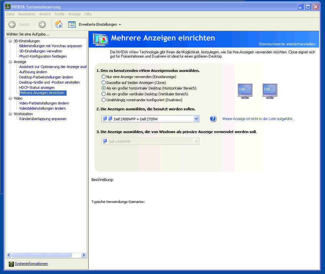
Task: Select Dasselbe auf beiden Anzeigen (Clone)
Action: point(103,82)
